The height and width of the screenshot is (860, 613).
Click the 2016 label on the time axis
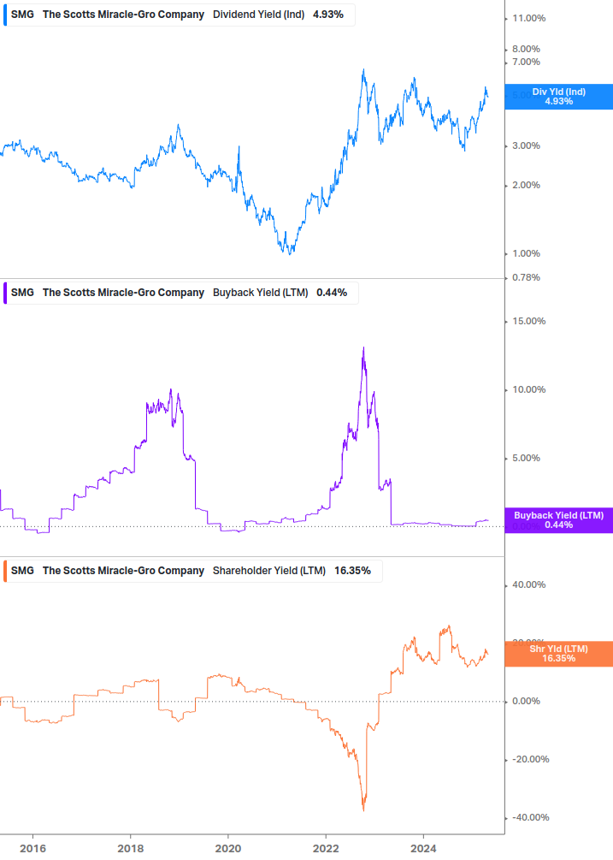(x=32, y=849)
